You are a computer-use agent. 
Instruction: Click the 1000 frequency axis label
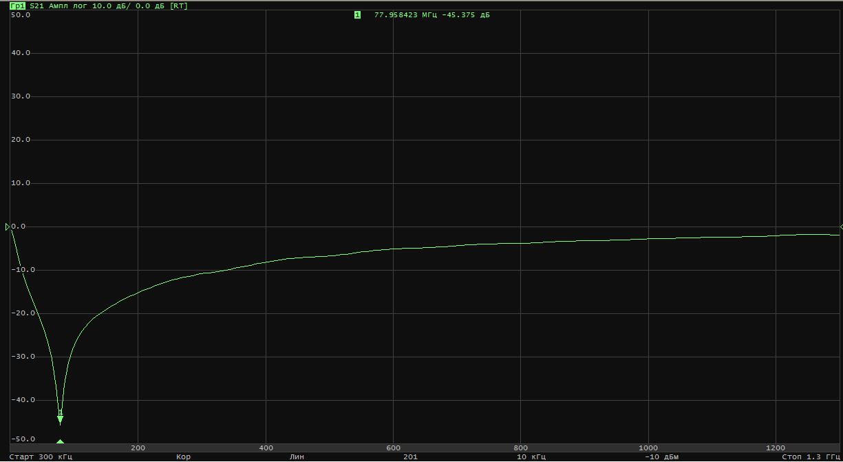[648, 448]
